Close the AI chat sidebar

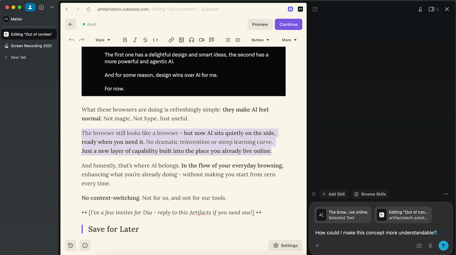[447, 9]
